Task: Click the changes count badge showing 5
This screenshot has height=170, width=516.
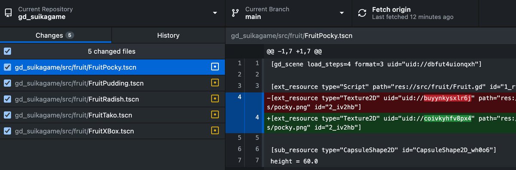Action: tap(69, 35)
